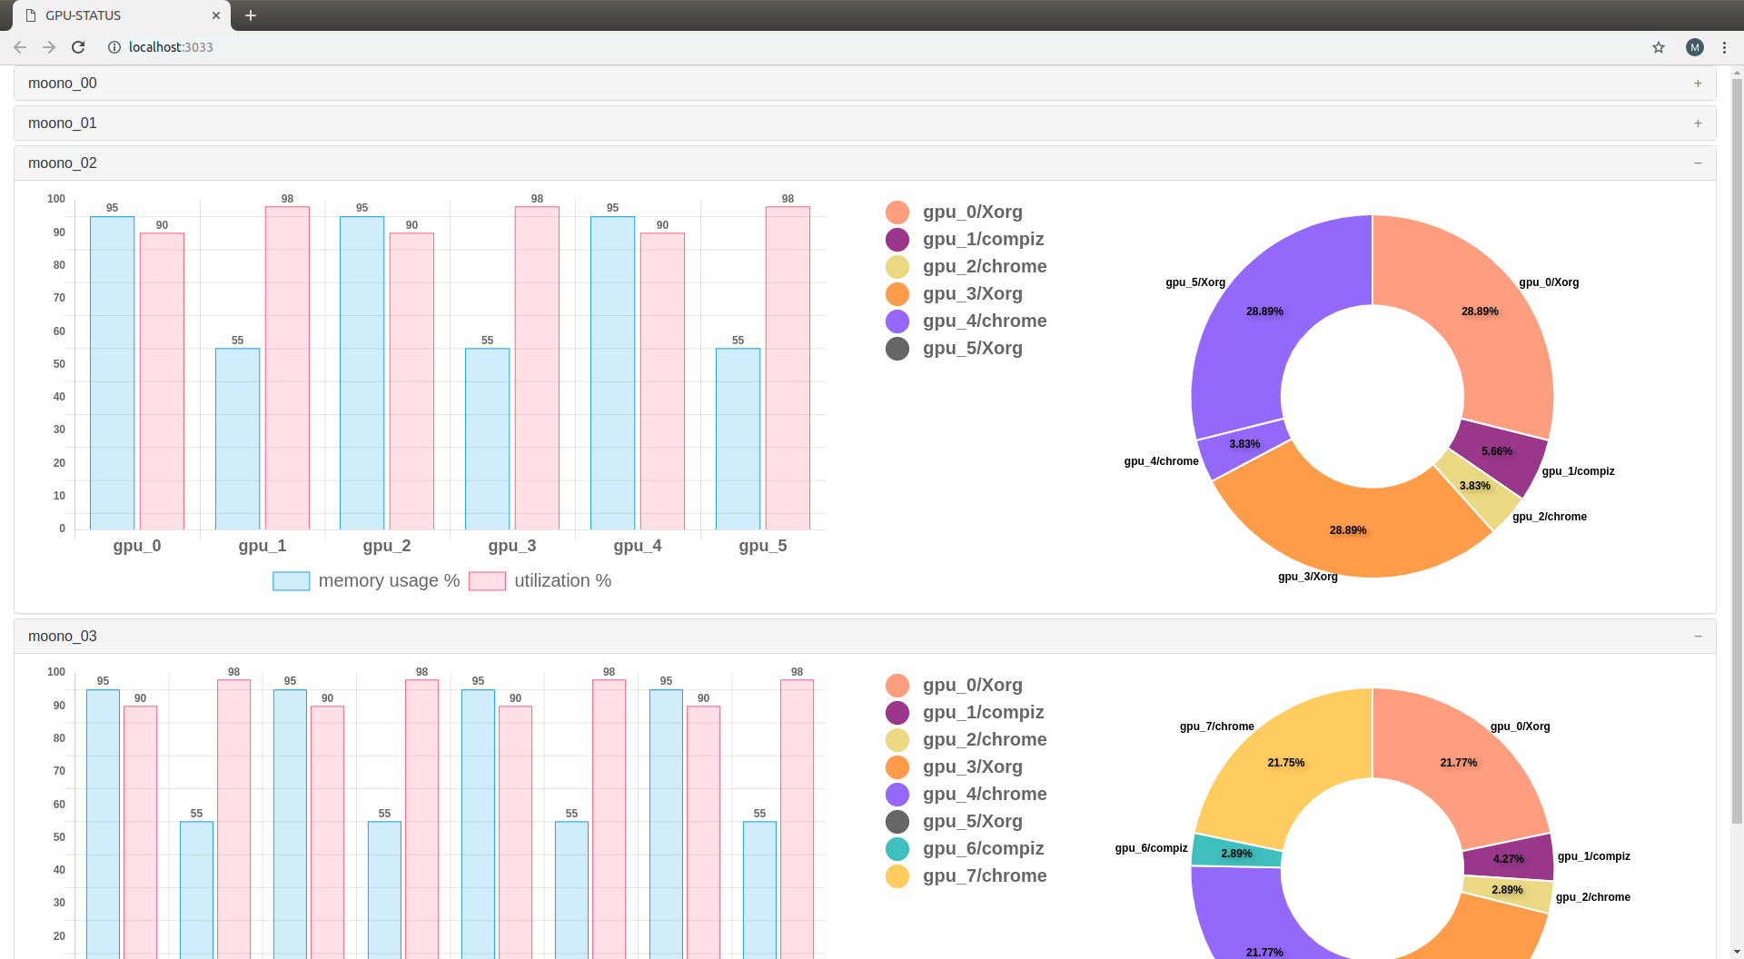Viewport: 1744px width, 959px height.
Task: Toggle gpu_2/chrome legend in moono_02
Action: (x=966, y=267)
